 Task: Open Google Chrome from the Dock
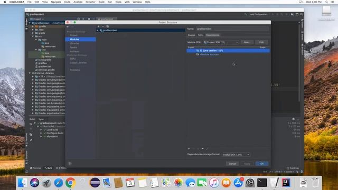70,183
